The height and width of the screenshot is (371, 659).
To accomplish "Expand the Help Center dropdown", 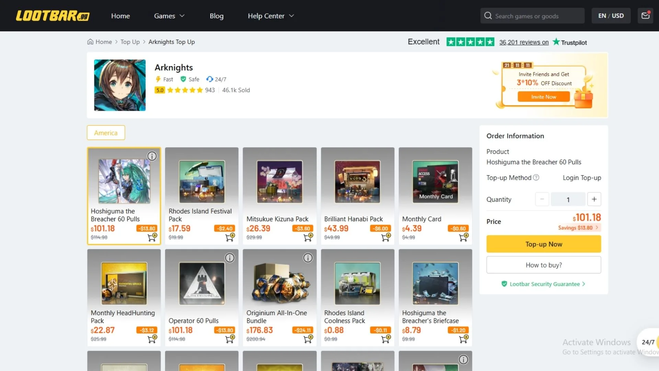I will click(271, 16).
